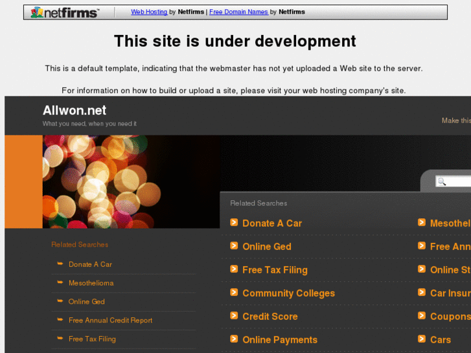This screenshot has width=471, height=353.
Task: Open the large Mesothel link in right column
Action: (450, 223)
